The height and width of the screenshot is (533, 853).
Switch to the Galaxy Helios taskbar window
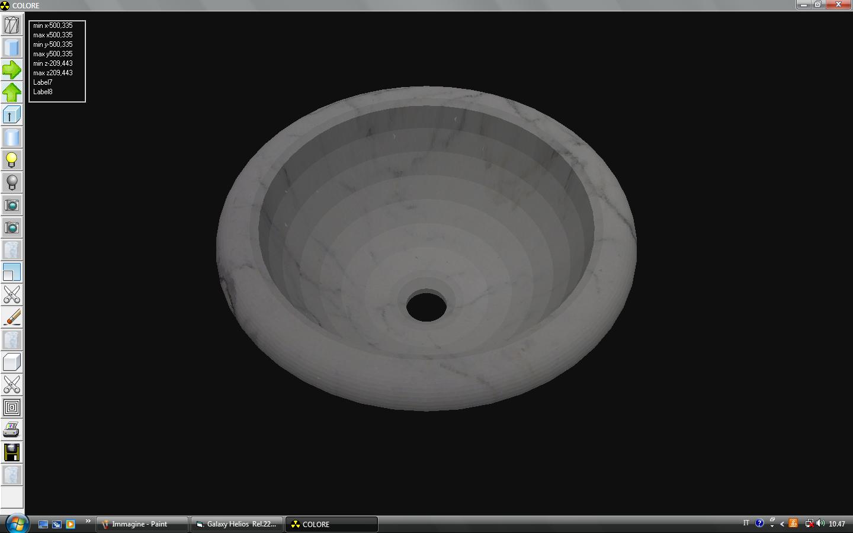point(237,524)
